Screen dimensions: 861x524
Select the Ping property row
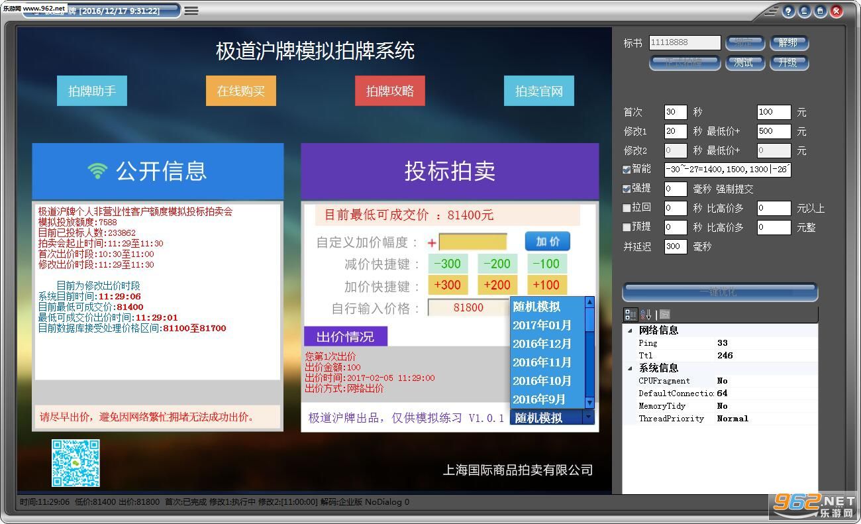click(720, 343)
